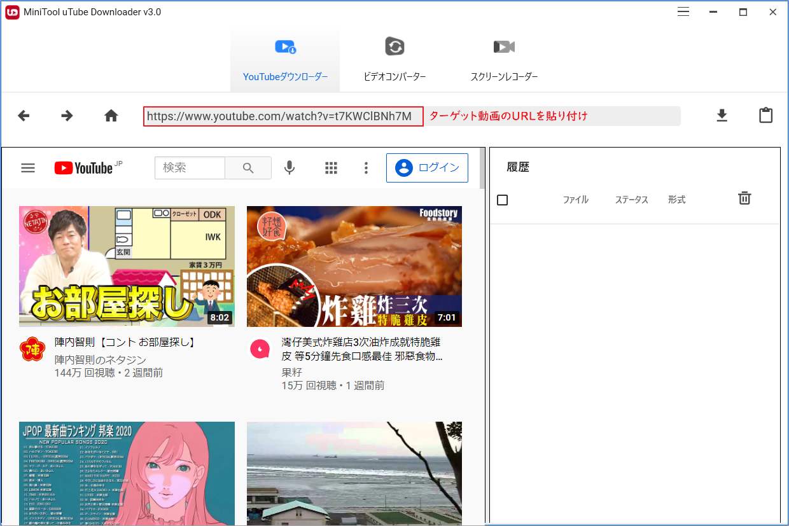Delete history with the trash icon
Screen dimensions: 789x526
[x=744, y=198]
